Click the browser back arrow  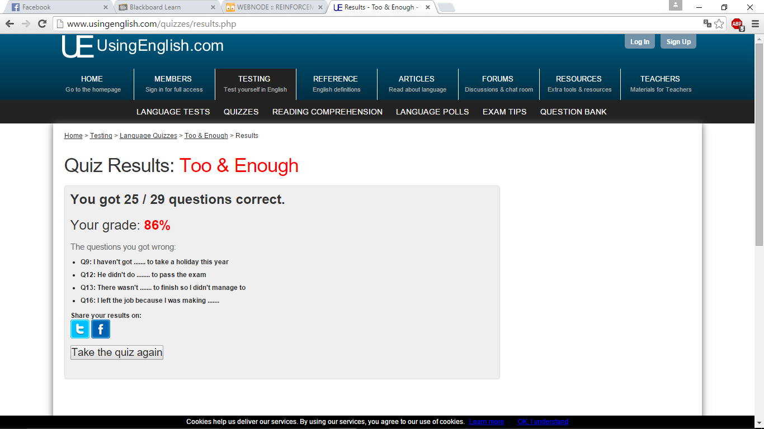(x=10, y=23)
